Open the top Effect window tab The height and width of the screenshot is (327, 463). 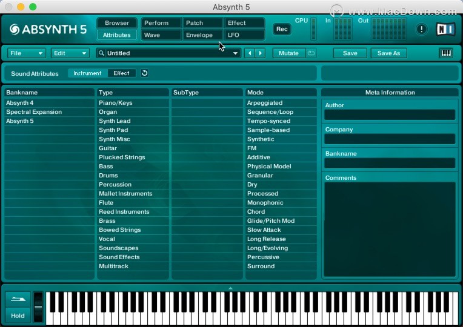click(245, 23)
